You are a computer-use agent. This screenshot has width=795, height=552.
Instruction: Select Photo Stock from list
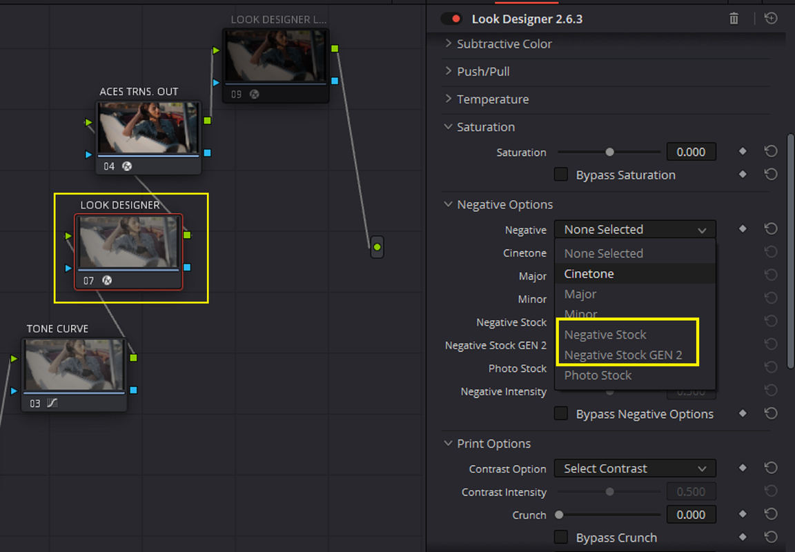point(635,375)
